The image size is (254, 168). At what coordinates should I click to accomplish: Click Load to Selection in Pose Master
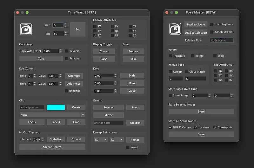196,33
